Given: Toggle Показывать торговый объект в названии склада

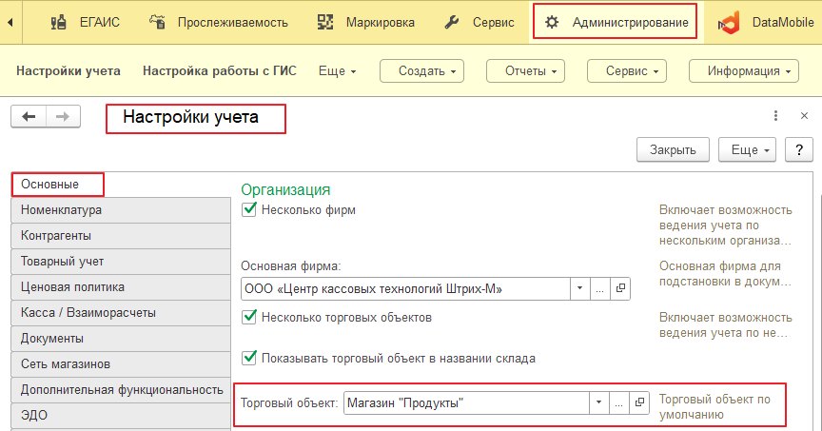Looking at the screenshot, I should pos(249,359).
